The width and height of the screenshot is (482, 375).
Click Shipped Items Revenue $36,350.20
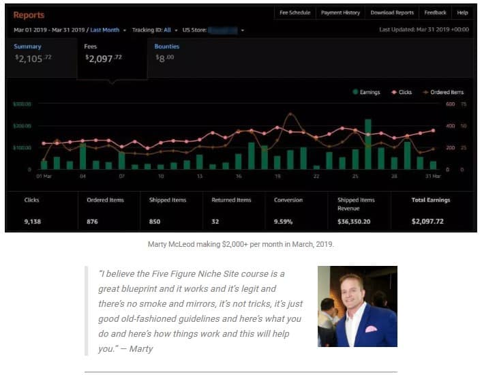tap(354, 222)
